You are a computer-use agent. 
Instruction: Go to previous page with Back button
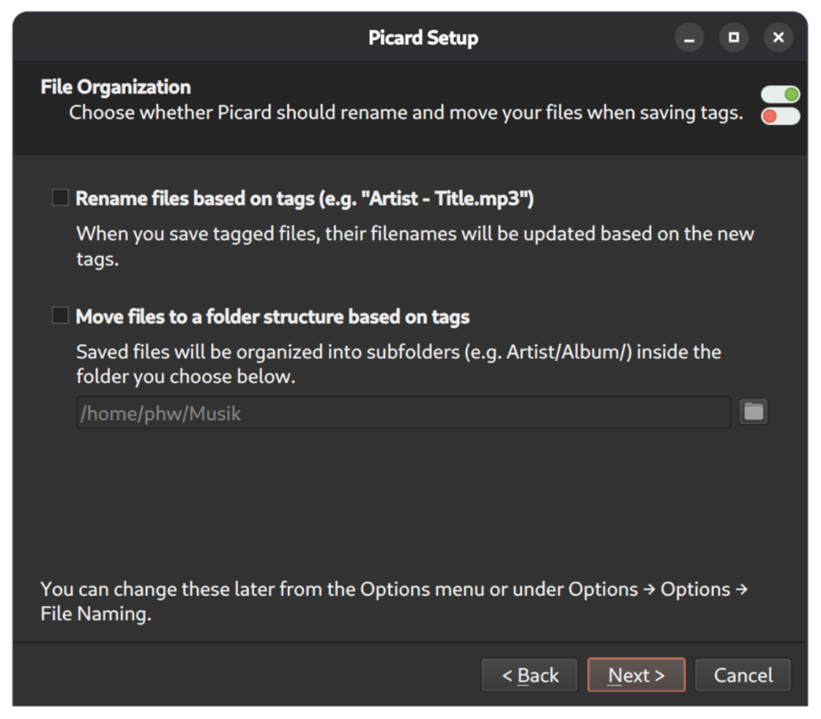click(x=529, y=675)
